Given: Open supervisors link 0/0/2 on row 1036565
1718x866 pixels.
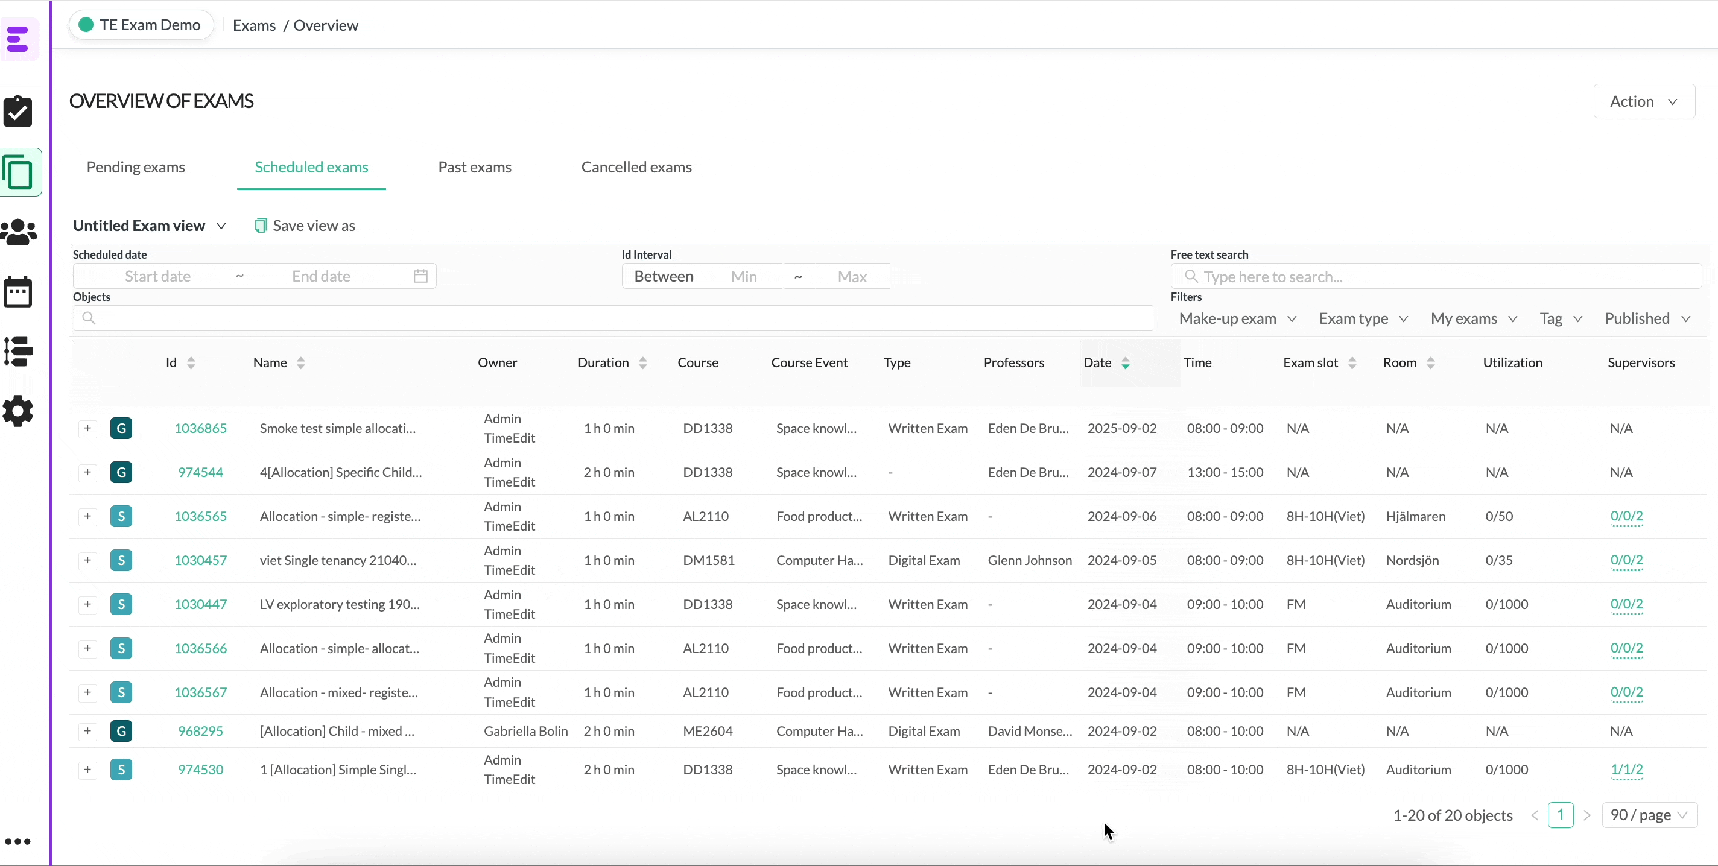Looking at the screenshot, I should (1627, 516).
